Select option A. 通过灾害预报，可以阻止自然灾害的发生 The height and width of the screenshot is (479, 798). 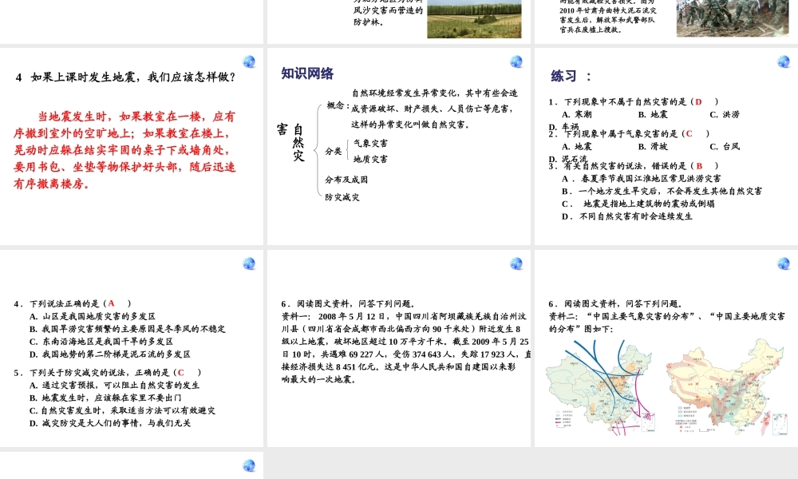114,386
